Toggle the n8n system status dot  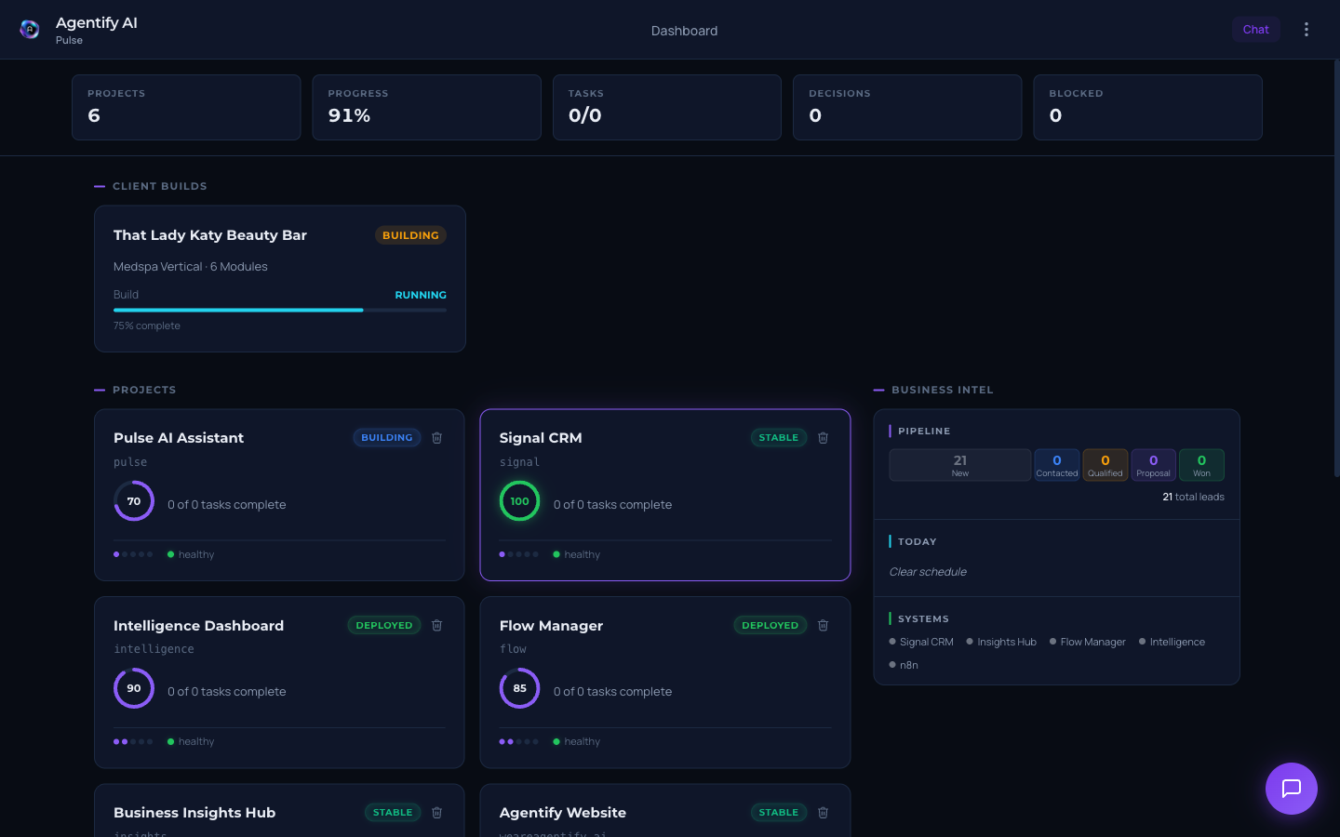(891, 664)
